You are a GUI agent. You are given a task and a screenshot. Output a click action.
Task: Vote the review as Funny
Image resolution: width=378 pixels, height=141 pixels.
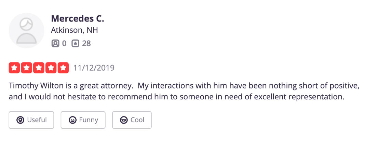(x=83, y=120)
